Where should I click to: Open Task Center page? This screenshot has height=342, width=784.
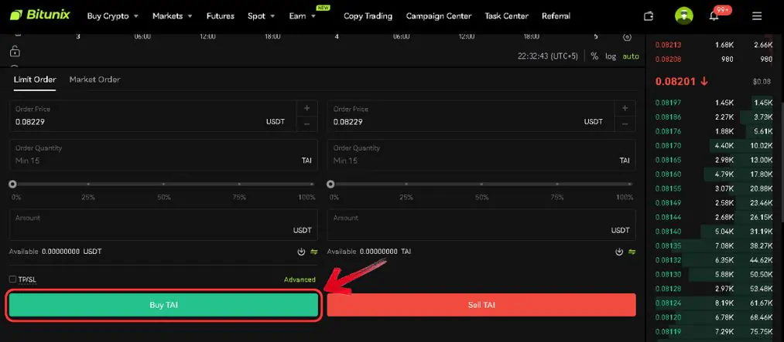click(x=506, y=16)
